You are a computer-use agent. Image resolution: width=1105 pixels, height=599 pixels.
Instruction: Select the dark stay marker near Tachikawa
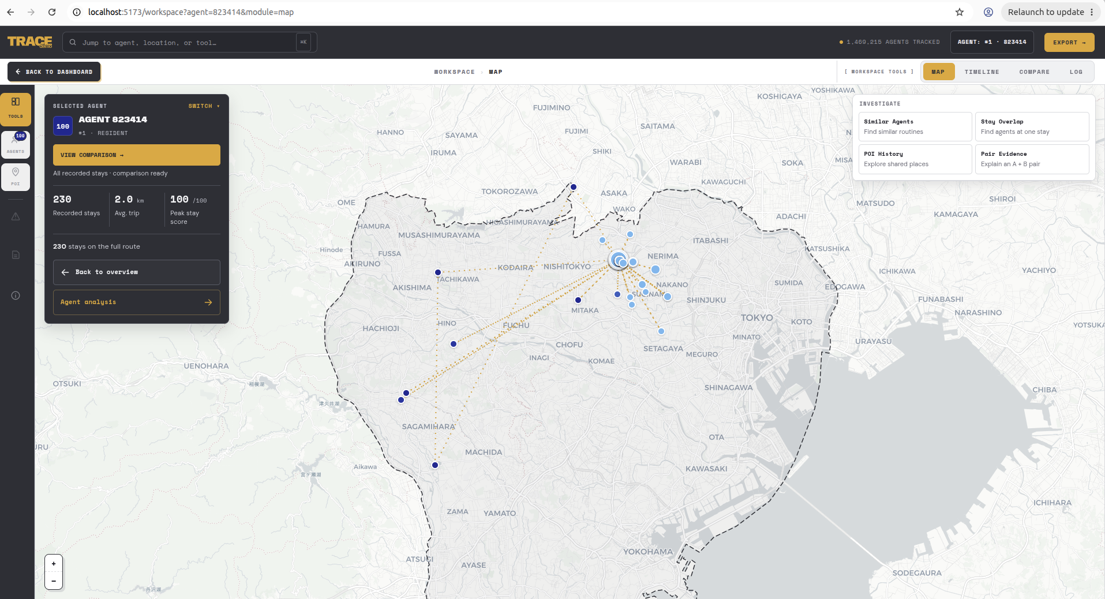(438, 272)
